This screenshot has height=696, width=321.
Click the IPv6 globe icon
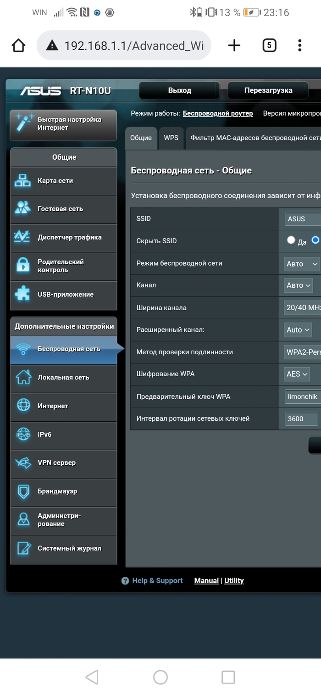tap(23, 434)
